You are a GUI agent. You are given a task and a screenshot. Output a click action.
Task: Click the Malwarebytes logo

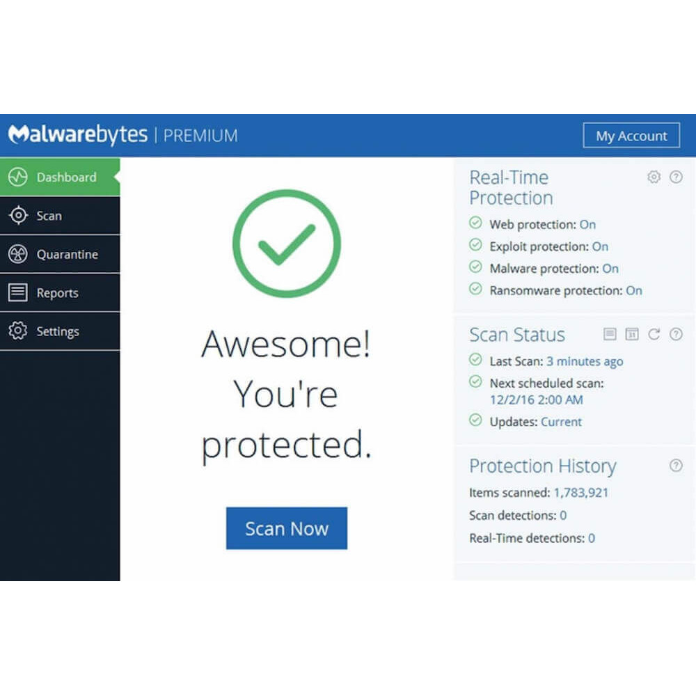pos(78,135)
